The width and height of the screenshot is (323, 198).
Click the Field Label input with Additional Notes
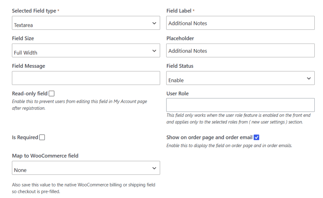click(x=240, y=23)
